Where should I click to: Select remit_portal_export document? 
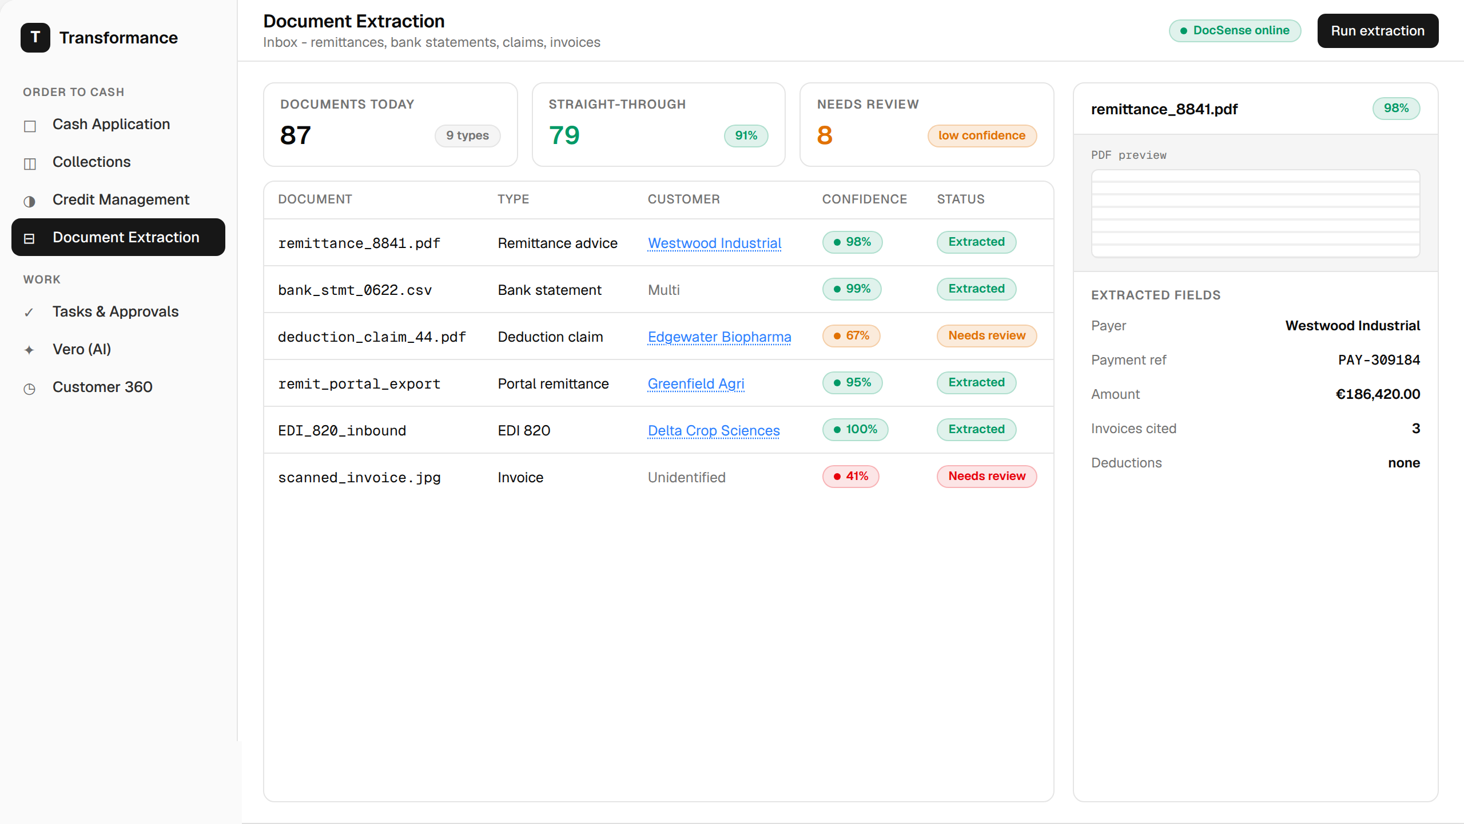(x=359, y=383)
